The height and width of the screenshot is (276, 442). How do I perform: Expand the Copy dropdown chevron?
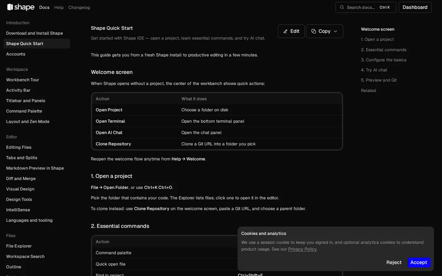click(x=336, y=31)
